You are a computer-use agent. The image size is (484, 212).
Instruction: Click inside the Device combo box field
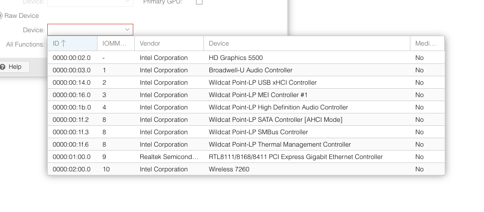(x=85, y=30)
